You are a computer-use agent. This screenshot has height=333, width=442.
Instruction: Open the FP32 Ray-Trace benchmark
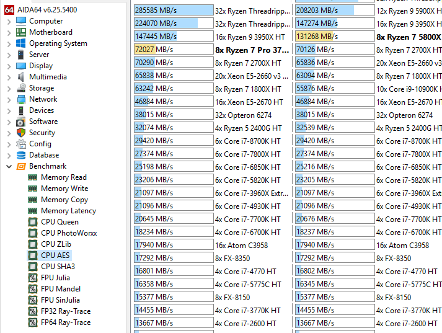coord(66,311)
